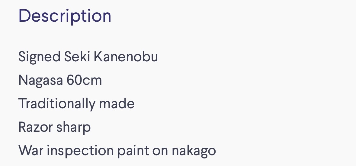Select the name 'Kanenobu'
Viewport: 356px width, 166px height.
125,57
